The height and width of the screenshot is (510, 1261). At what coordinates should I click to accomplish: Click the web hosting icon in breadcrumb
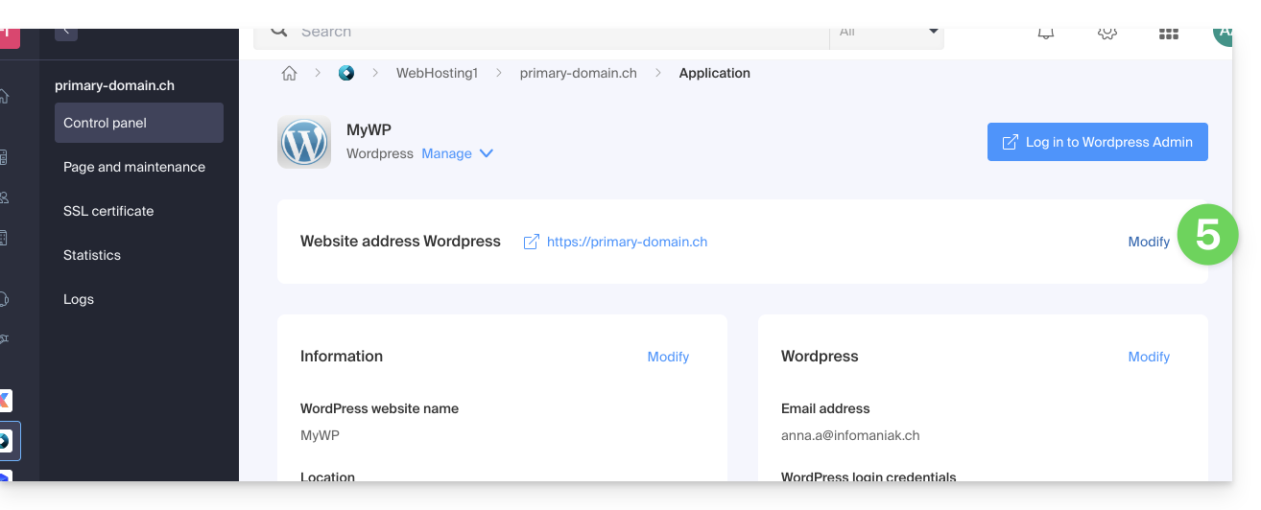(346, 73)
